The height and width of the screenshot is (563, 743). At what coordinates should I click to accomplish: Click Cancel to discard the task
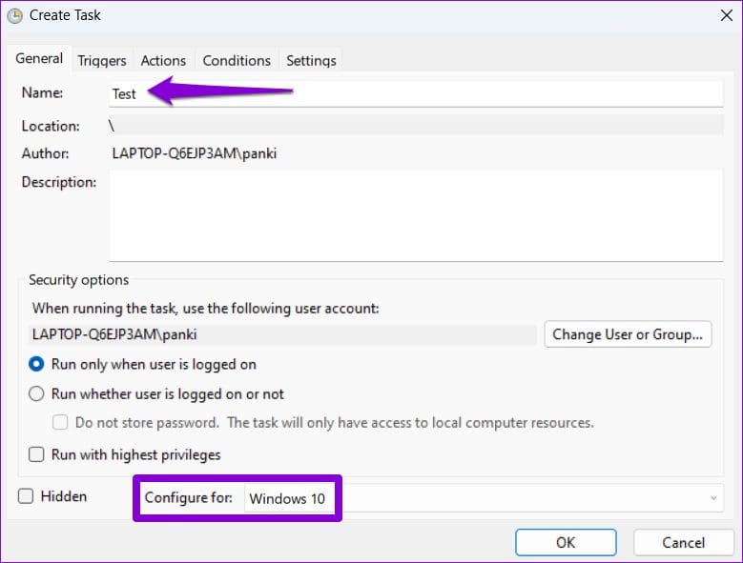pos(683,542)
